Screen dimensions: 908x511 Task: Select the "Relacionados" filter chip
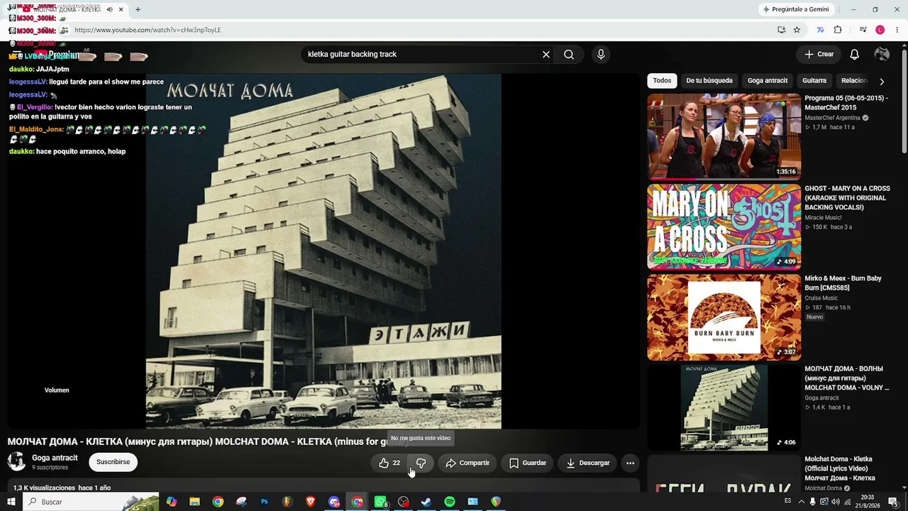tap(853, 81)
